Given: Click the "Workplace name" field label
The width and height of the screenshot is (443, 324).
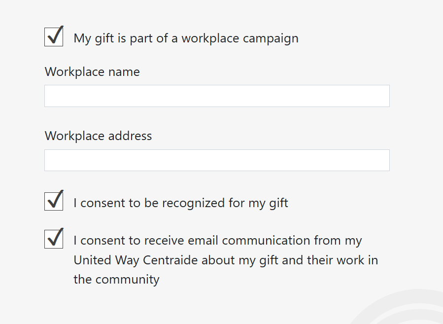Looking at the screenshot, I should [92, 72].
